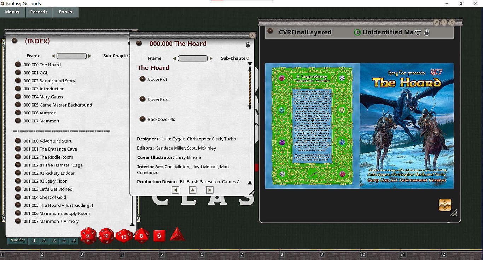Open 000.003 Introduction entry
The width and height of the screenshot is (483, 260).
point(44,89)
